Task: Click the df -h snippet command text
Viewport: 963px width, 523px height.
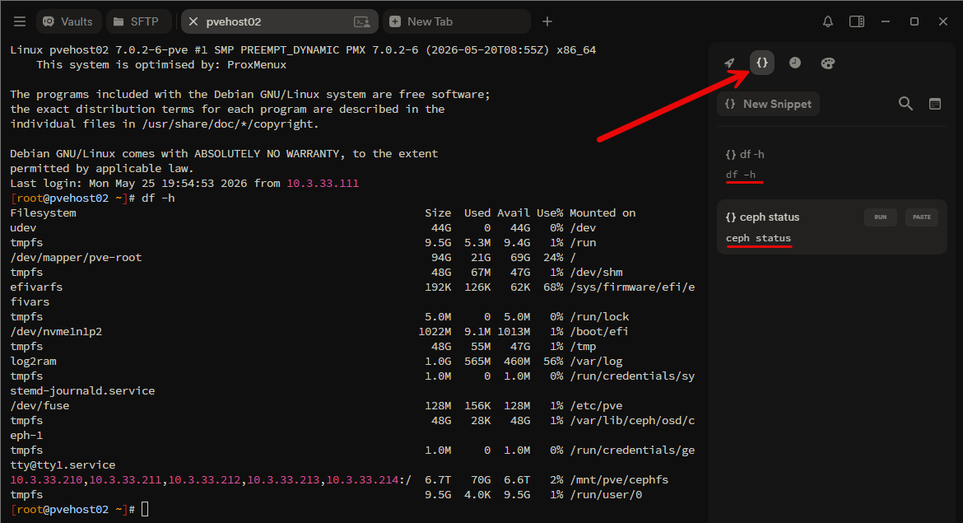Action: 741,175
